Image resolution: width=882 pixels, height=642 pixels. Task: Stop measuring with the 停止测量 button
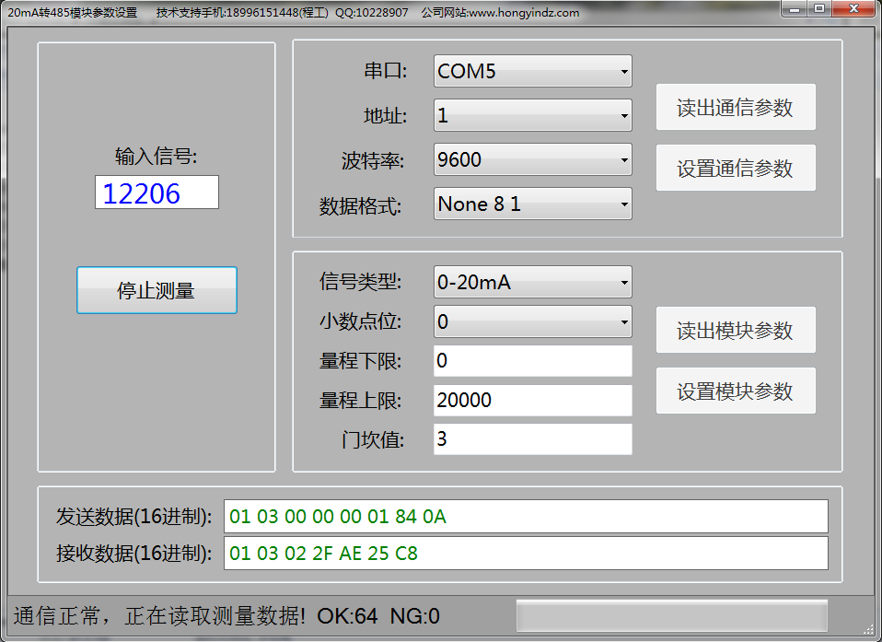click(x=157, y=291)
